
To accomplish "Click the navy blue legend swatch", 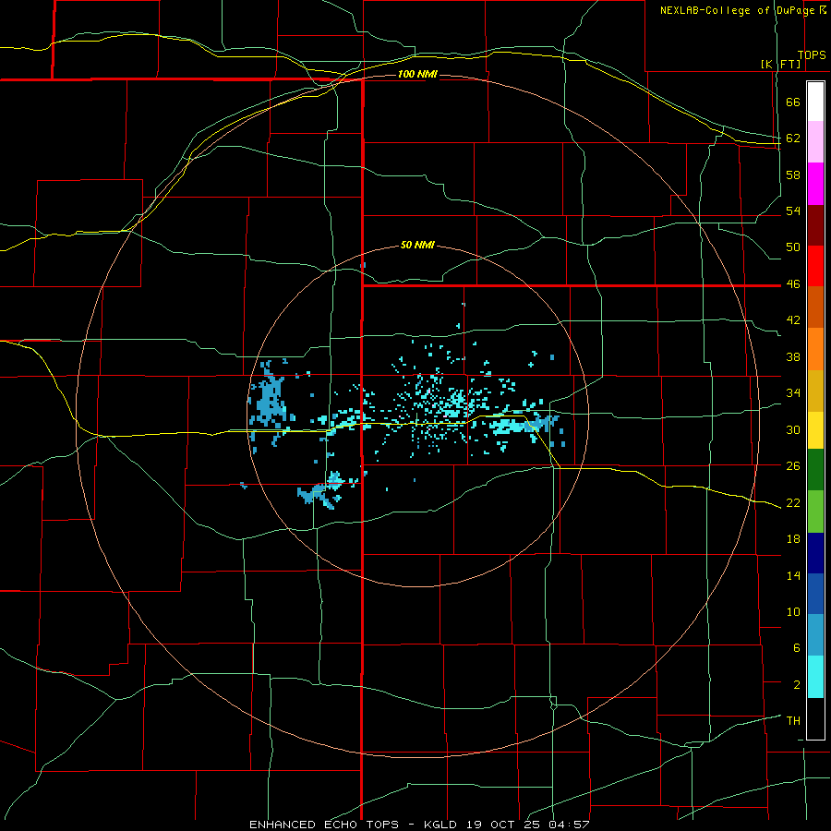I will pos(815,553).
